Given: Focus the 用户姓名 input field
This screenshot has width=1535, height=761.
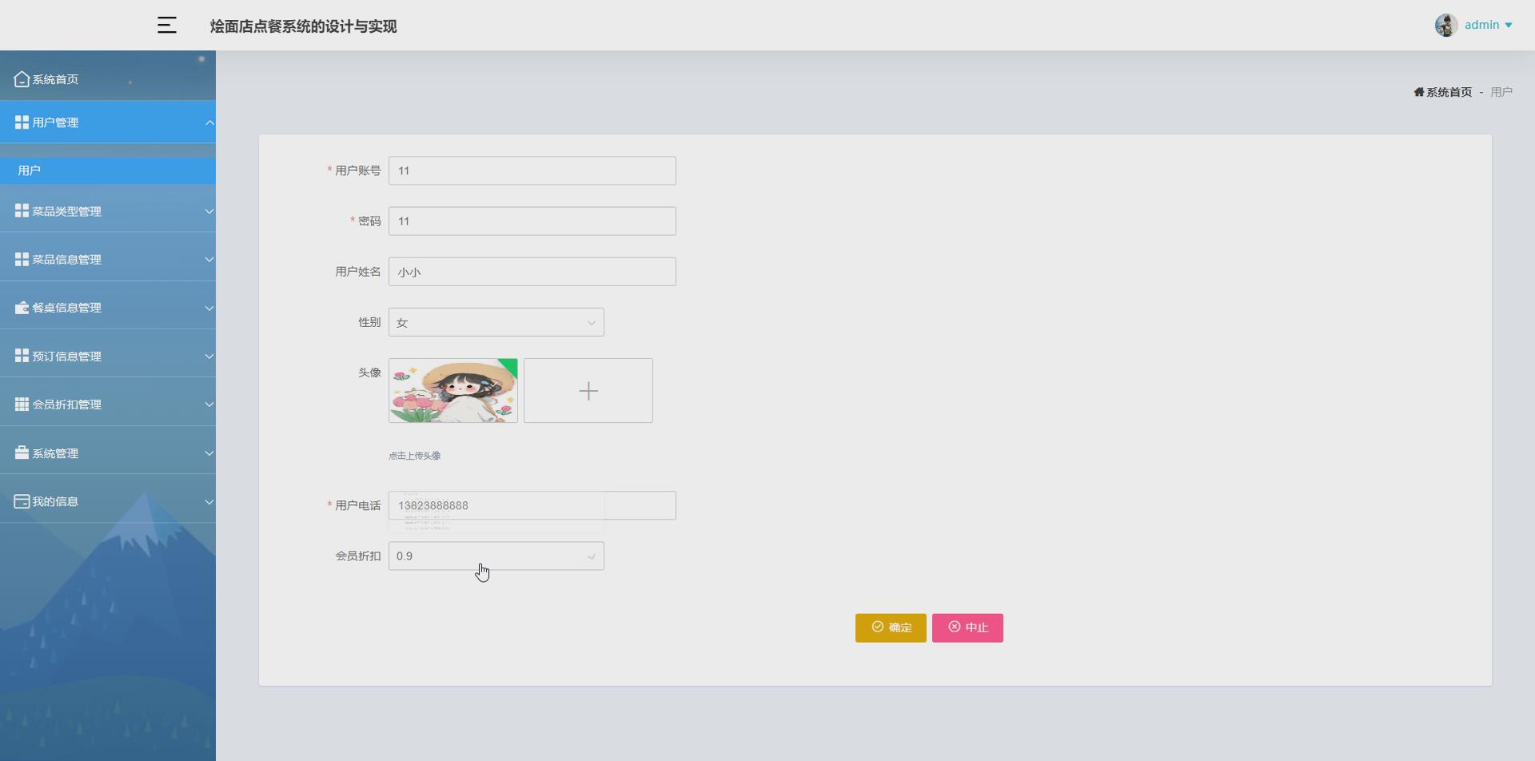Looking at the screenshot, I should tap(532, 272).
